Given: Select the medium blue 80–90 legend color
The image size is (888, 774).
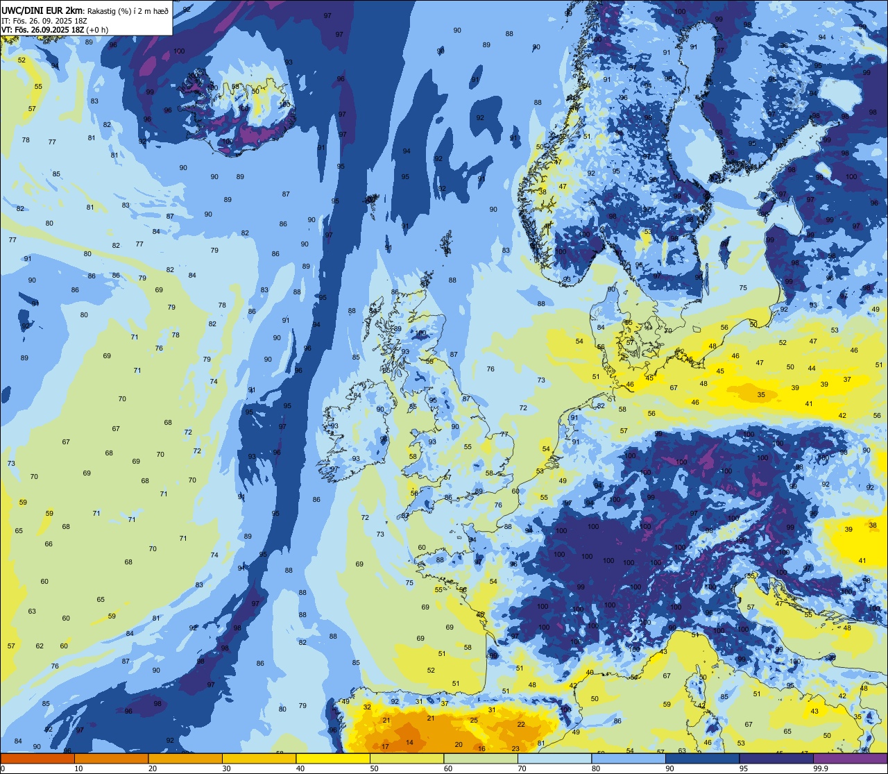Looking at the screenshot, I should coord(629,758).
